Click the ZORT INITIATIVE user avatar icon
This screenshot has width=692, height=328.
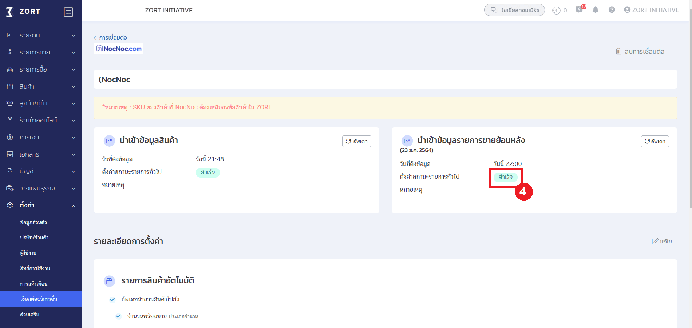[x=627, y=10]
